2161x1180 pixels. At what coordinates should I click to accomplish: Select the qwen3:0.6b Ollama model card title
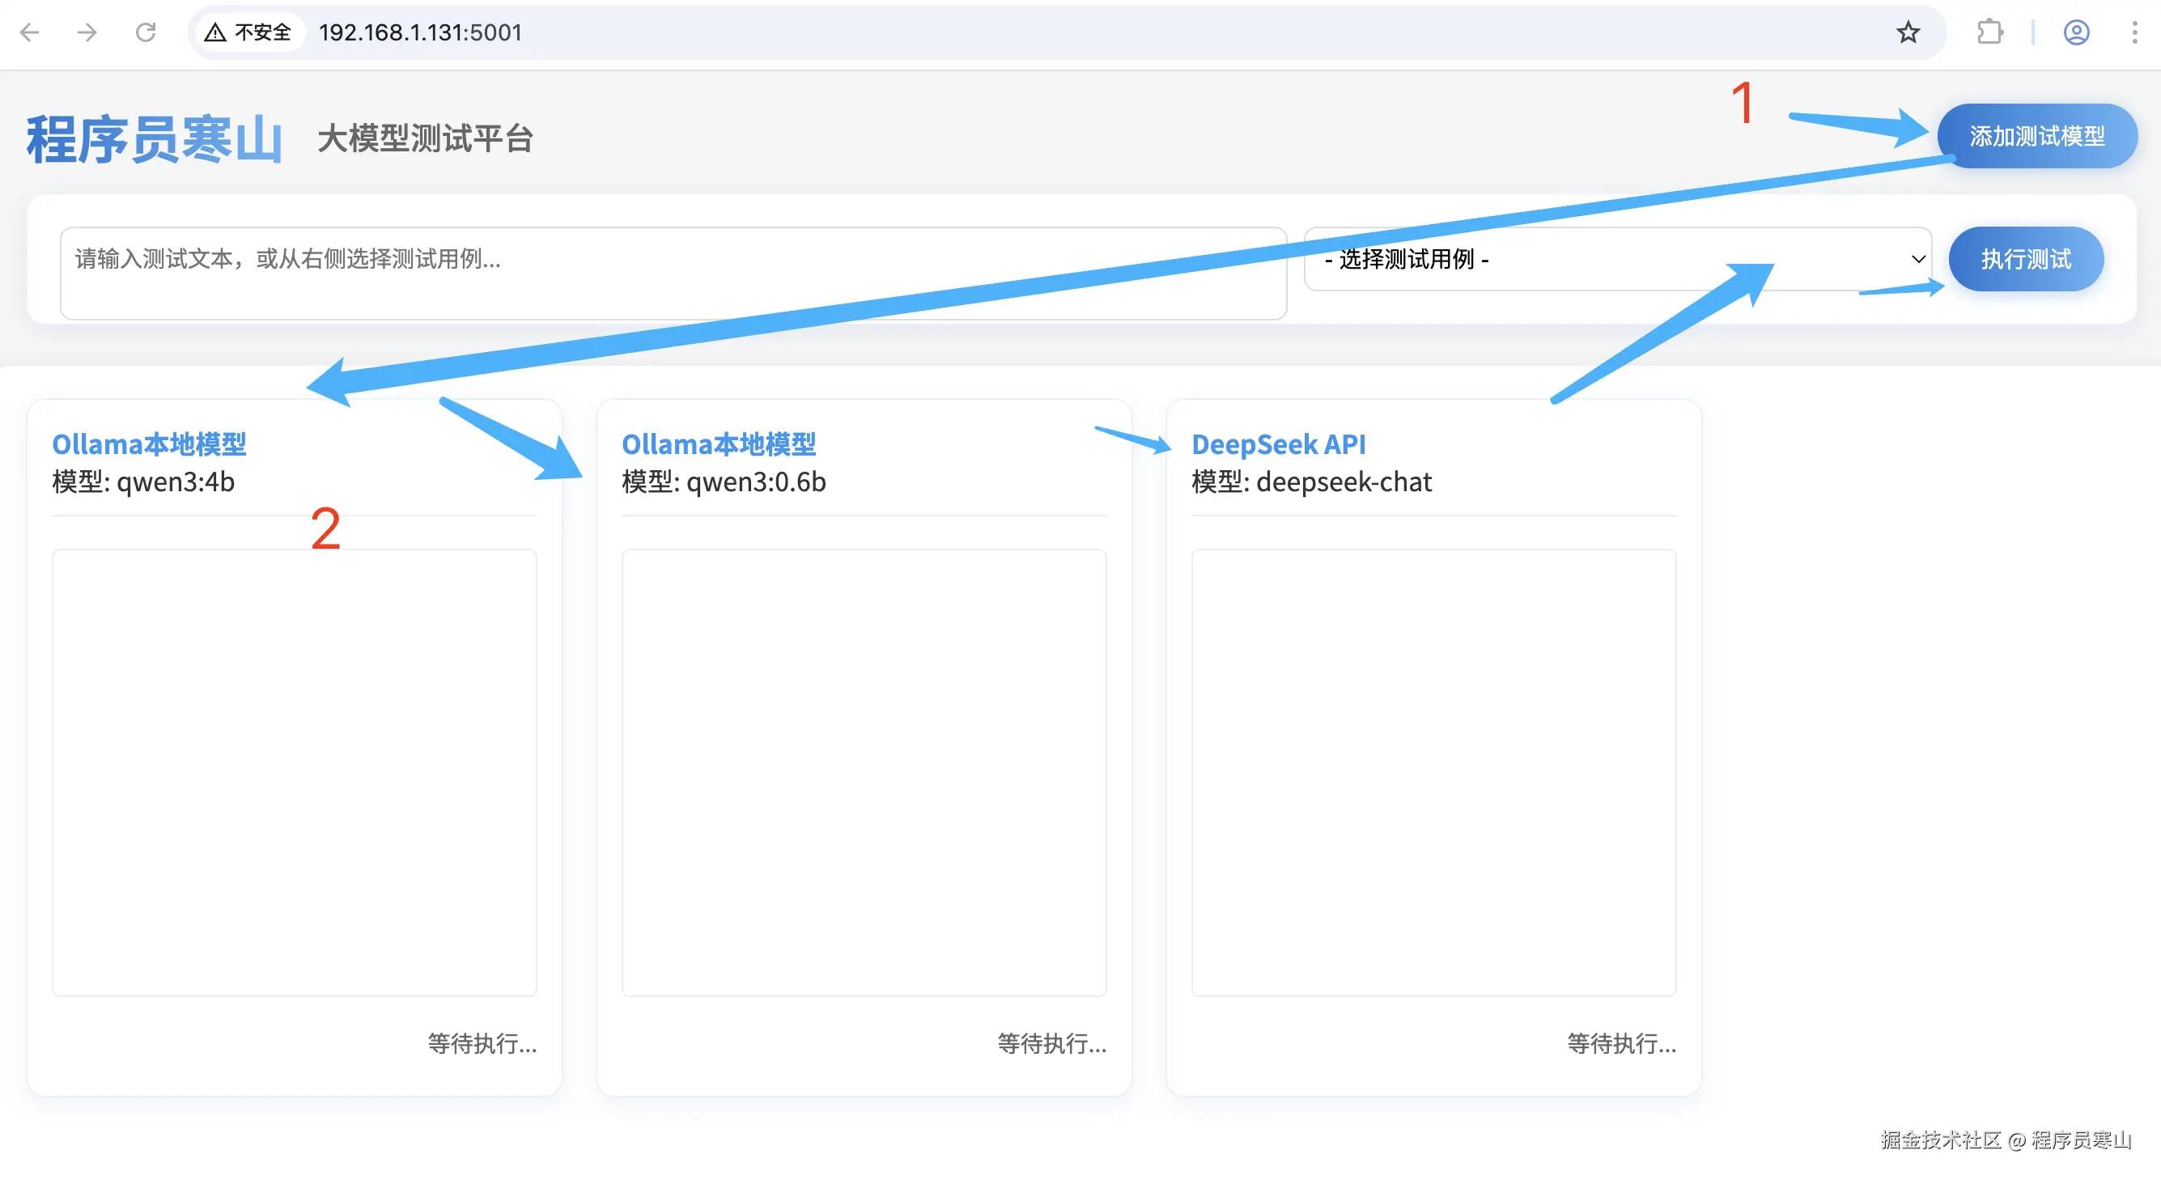pos(718,444)
